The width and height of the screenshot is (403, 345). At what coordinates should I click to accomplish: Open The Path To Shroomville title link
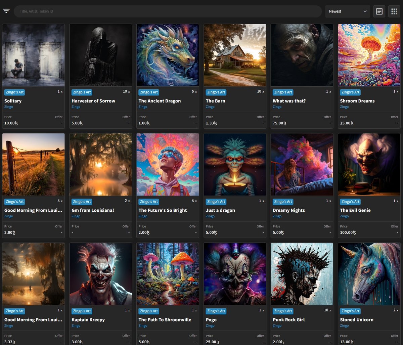165,320
